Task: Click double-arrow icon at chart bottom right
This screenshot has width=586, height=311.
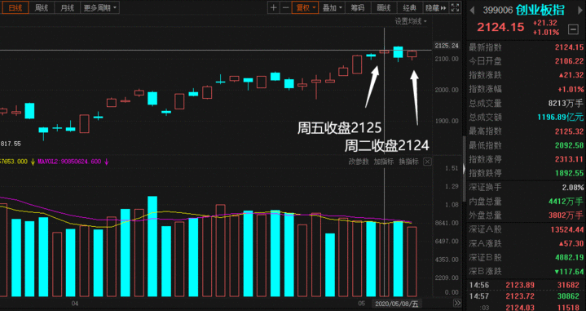Action: point(457,303)
